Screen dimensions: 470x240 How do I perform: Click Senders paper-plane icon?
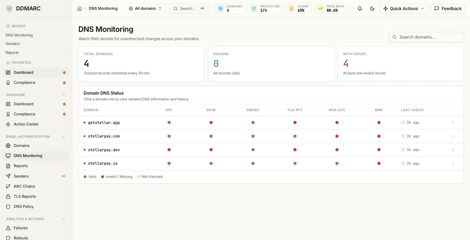tap(8, 176)
